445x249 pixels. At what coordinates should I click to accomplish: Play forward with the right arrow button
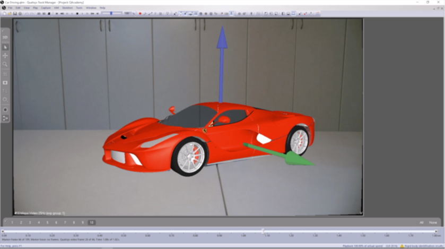point(83,14)
